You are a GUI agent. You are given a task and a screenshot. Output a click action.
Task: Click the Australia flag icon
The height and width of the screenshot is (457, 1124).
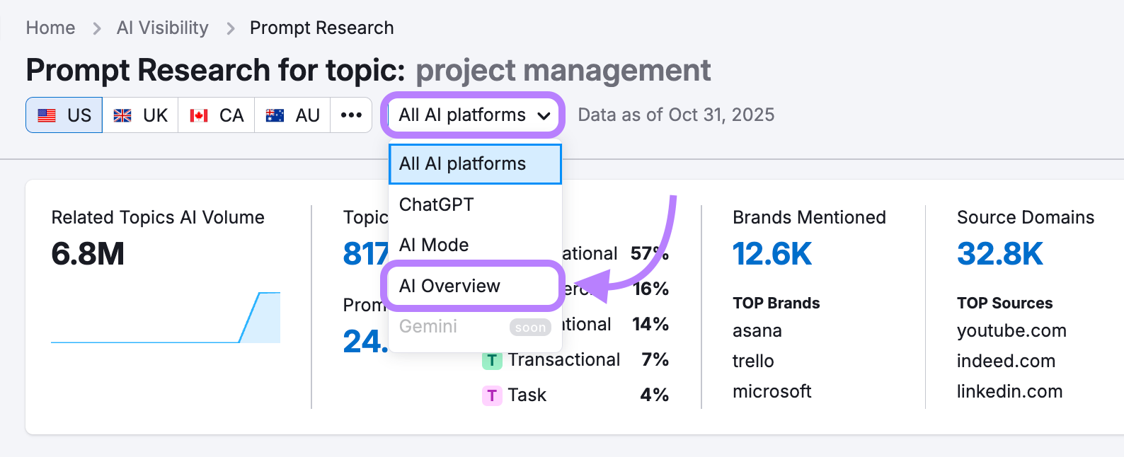(x=275, y=115)
